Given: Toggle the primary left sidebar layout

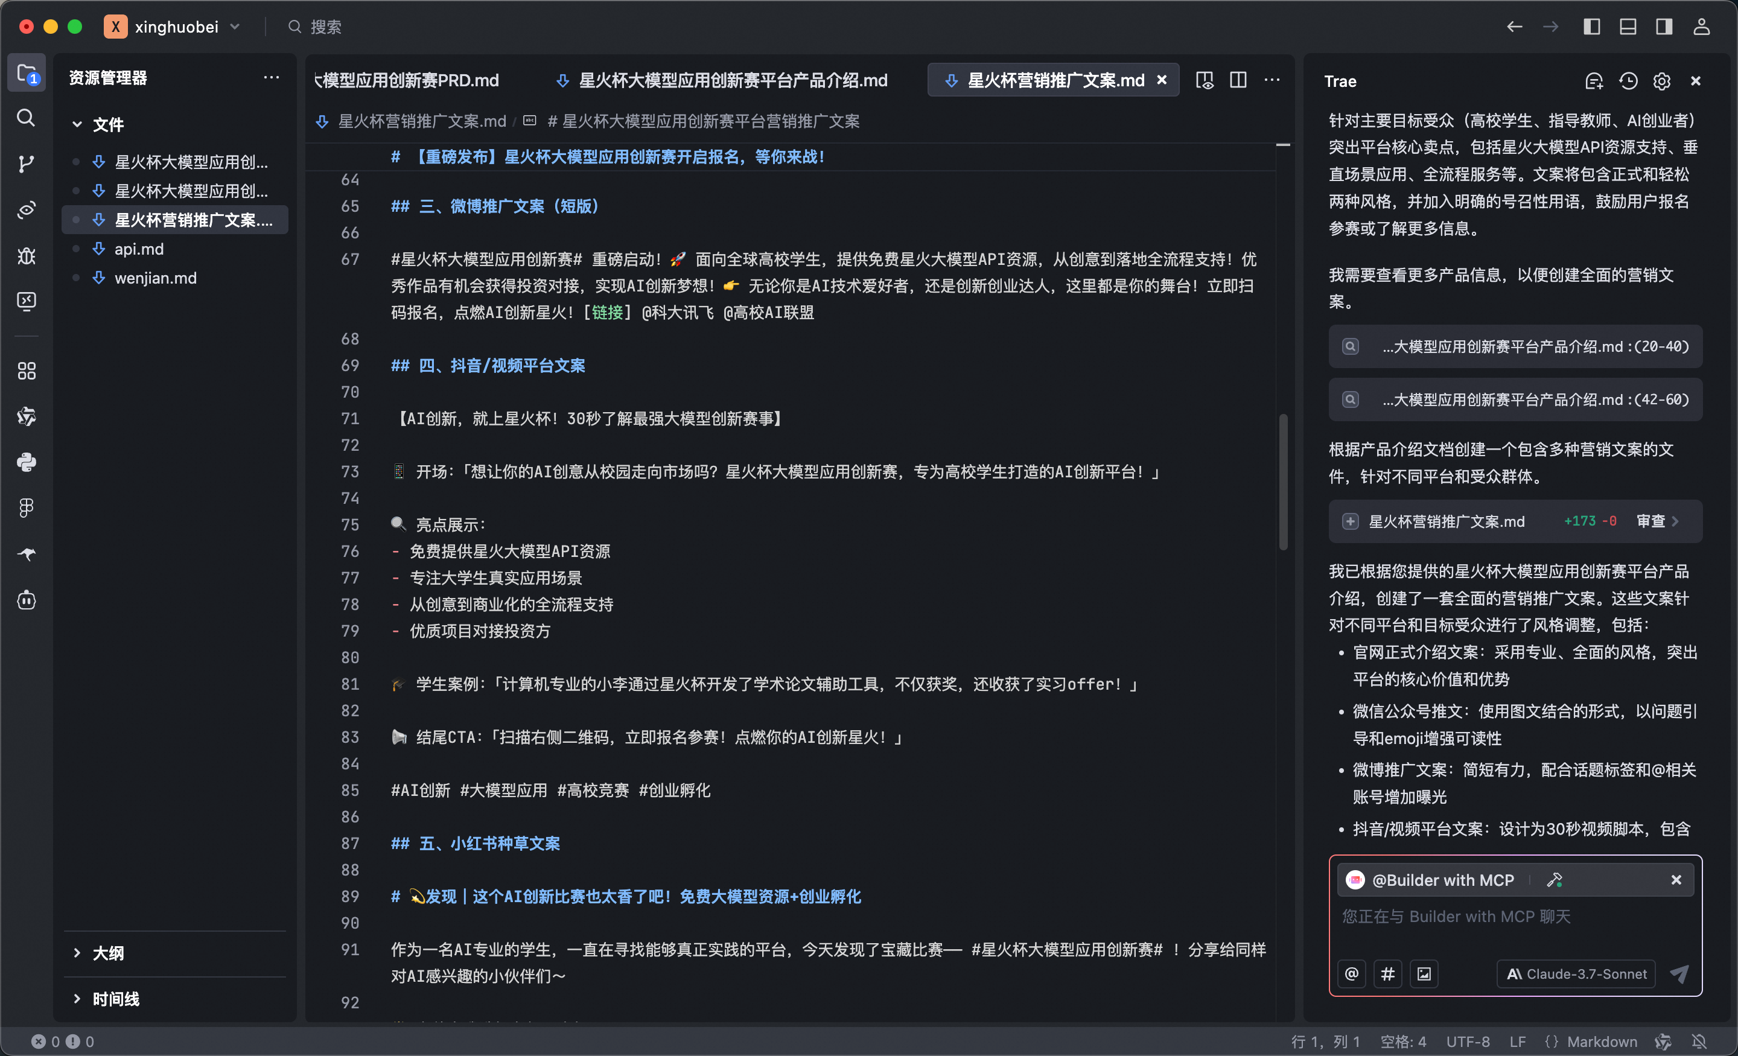Looking at the screenshot, I should (x=1591, y=27).
